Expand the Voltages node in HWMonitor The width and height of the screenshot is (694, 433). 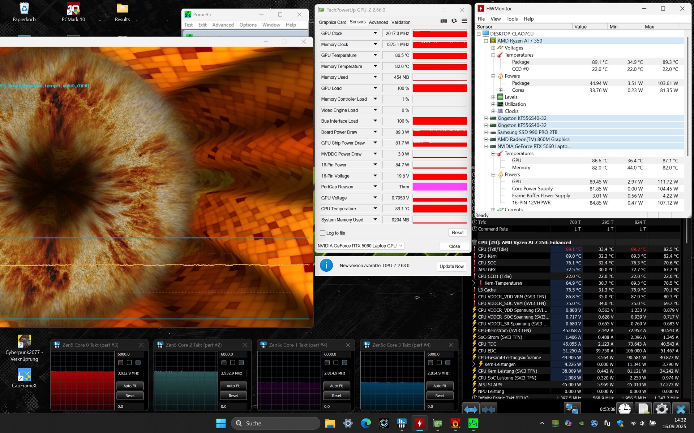493,48
